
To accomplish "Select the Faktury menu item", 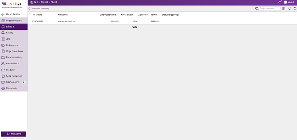I will (14, 27).
